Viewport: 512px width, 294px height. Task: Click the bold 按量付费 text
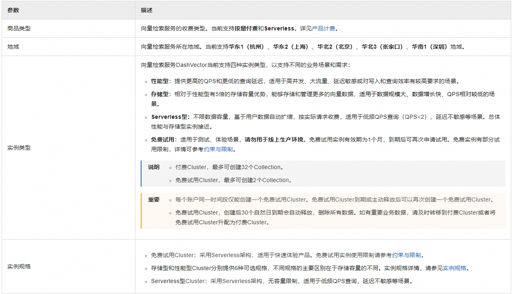(246, 28)
